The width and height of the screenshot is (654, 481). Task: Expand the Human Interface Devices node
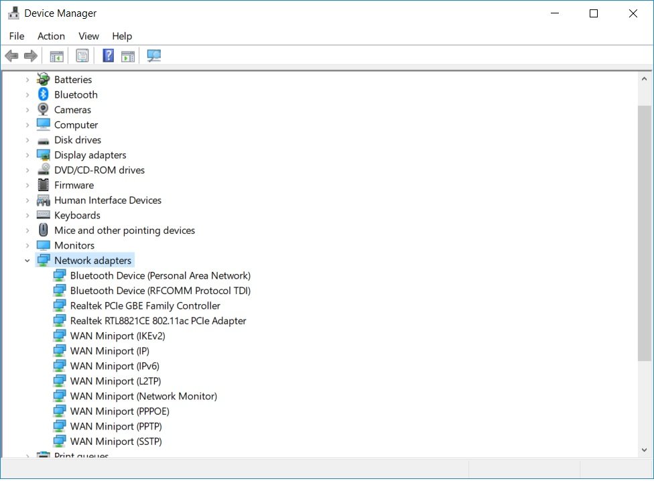[27, 200]
